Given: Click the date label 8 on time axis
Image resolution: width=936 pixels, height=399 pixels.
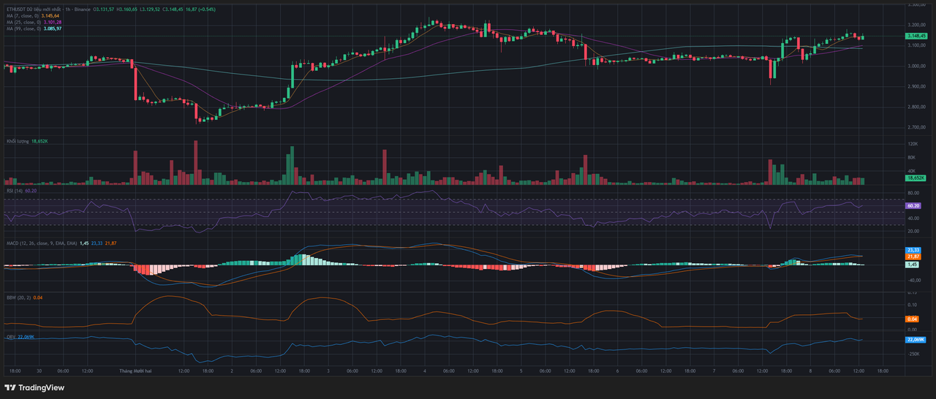Looking at the screenshot, I should click(809, 371).
